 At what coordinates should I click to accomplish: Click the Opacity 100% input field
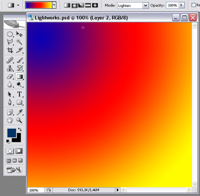(172, 5)
